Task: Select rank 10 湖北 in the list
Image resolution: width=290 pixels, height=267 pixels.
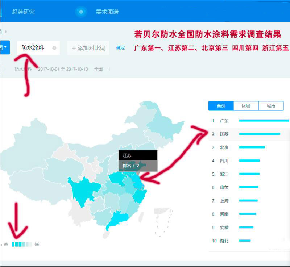Action: point(249,241)
